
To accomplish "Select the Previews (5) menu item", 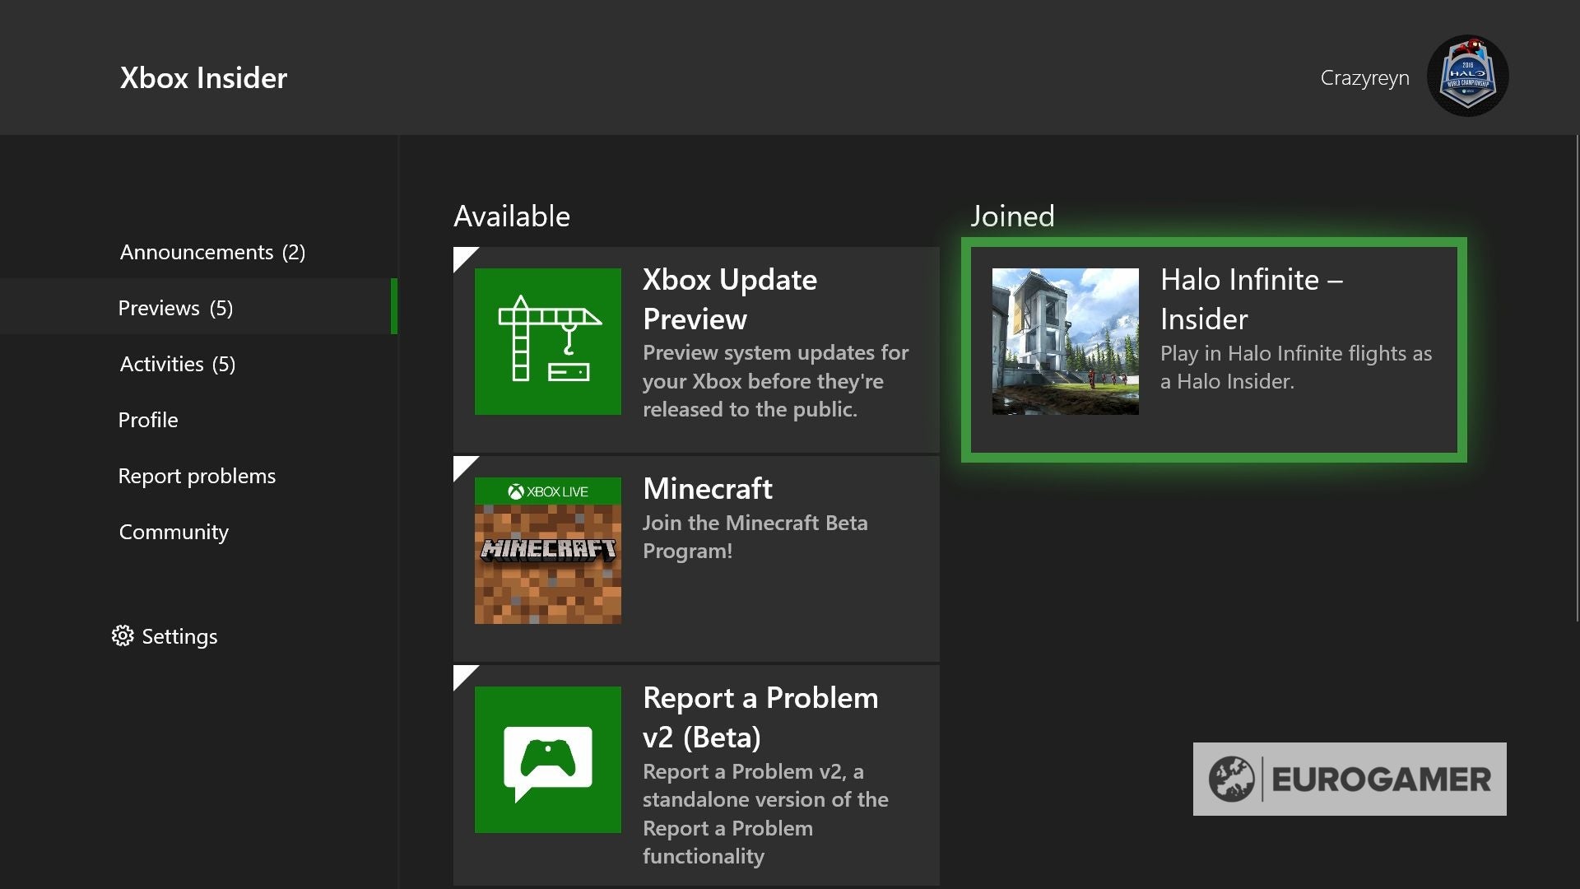I will point(198,307).
